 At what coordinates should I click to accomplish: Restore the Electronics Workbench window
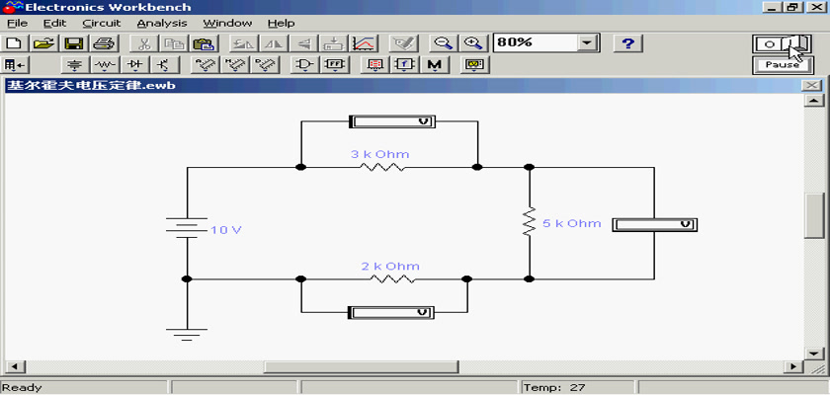tap(792, 7)
